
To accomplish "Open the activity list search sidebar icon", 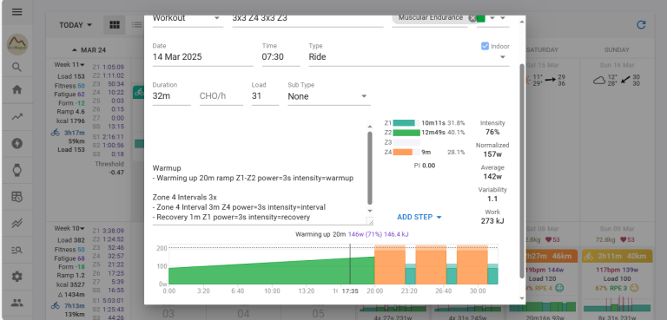I will coord(17,250).
